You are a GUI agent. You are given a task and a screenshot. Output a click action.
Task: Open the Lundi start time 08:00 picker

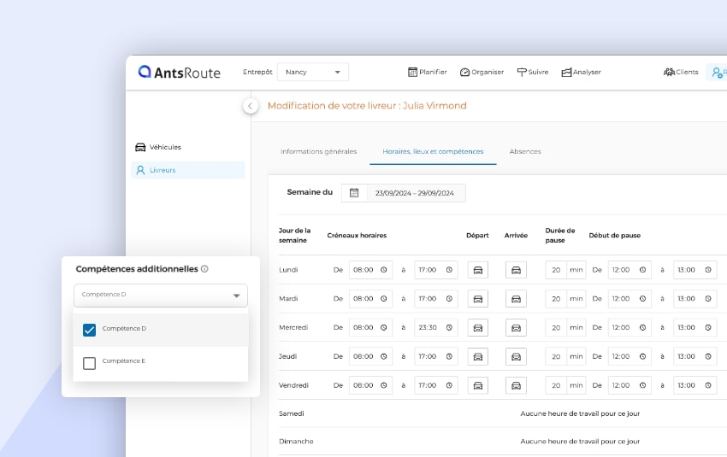point(370,270)
